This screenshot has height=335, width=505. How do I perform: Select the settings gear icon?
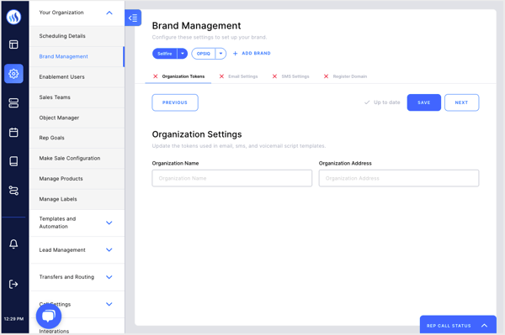(x=13, y=74)
